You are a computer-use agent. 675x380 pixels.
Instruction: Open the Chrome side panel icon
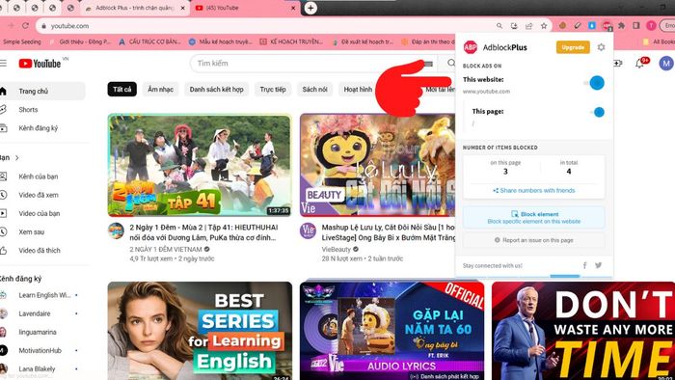pyautogui.click(x=635, y=26)
